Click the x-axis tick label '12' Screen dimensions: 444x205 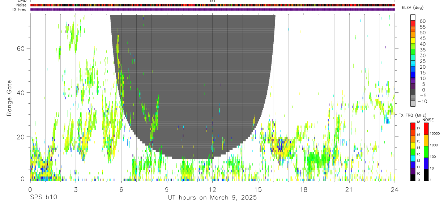(x=212, y=190)
